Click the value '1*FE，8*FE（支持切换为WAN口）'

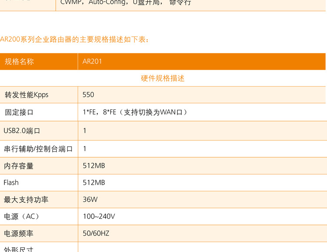(x=135, y=112)
